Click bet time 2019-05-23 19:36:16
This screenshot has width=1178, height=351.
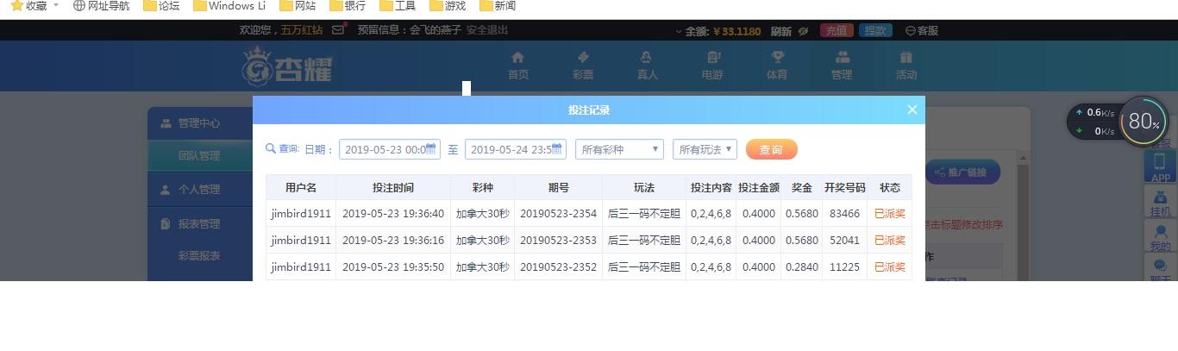click(x=393, y=241)
